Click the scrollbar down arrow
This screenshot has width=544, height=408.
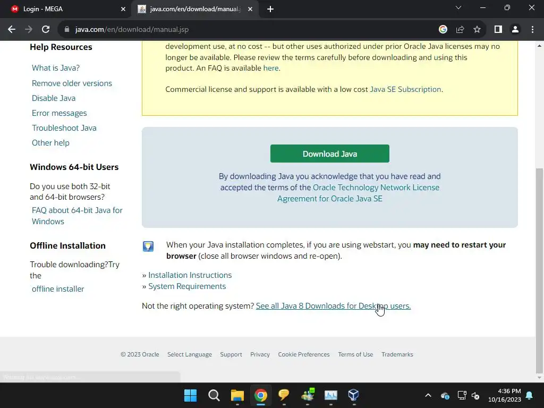(x=540, y=378)
